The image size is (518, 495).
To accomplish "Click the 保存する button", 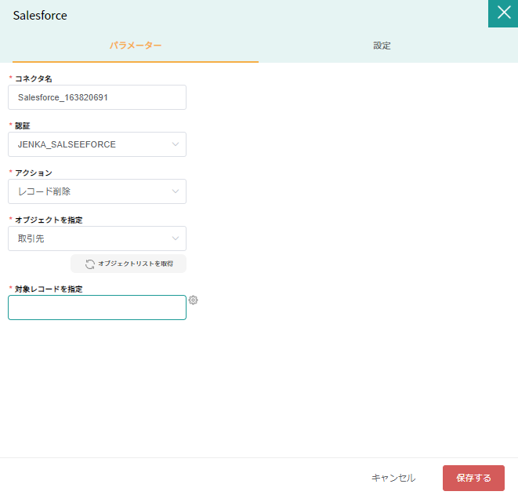I will point(473,478).
